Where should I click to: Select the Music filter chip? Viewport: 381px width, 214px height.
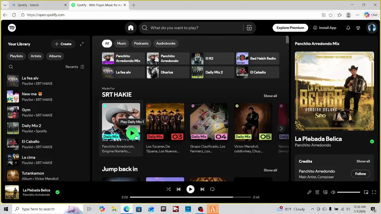[x=121, y=43]
